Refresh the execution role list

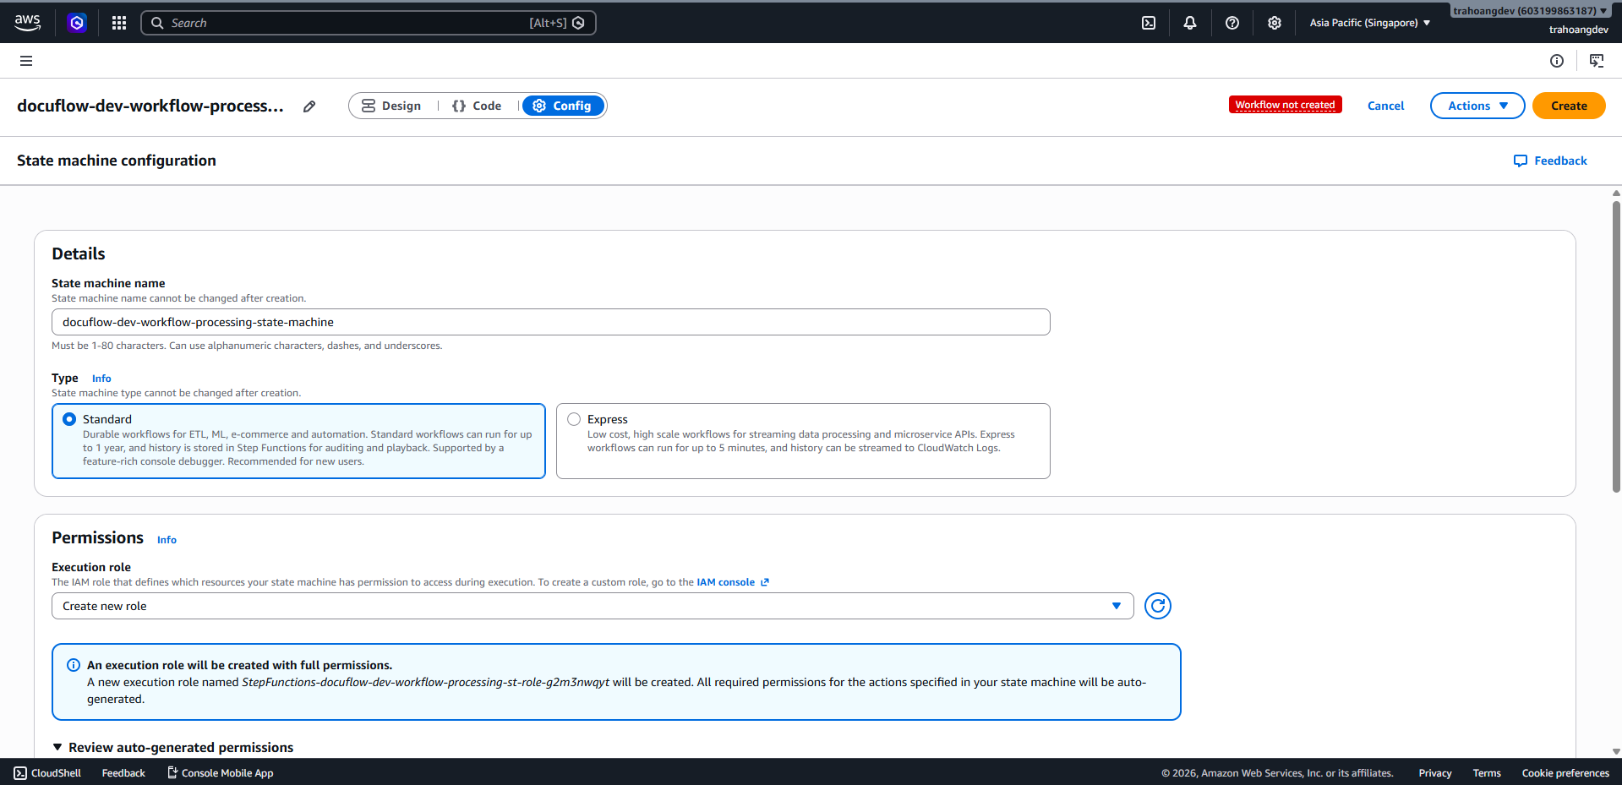pos(1158,606)
